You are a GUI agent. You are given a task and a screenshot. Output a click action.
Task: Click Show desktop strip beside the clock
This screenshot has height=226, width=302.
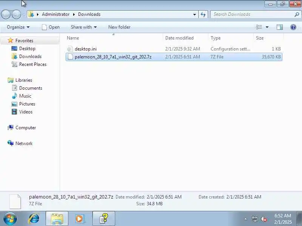299,218
